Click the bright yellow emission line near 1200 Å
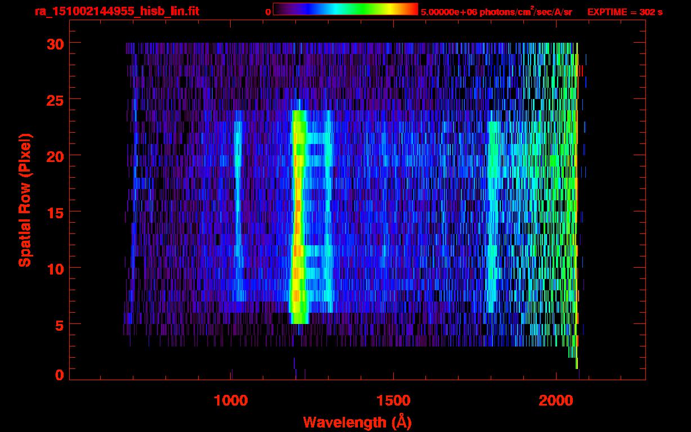Image resolution: width=691 pixels, height=432 pixels. (x=298, y=217)
